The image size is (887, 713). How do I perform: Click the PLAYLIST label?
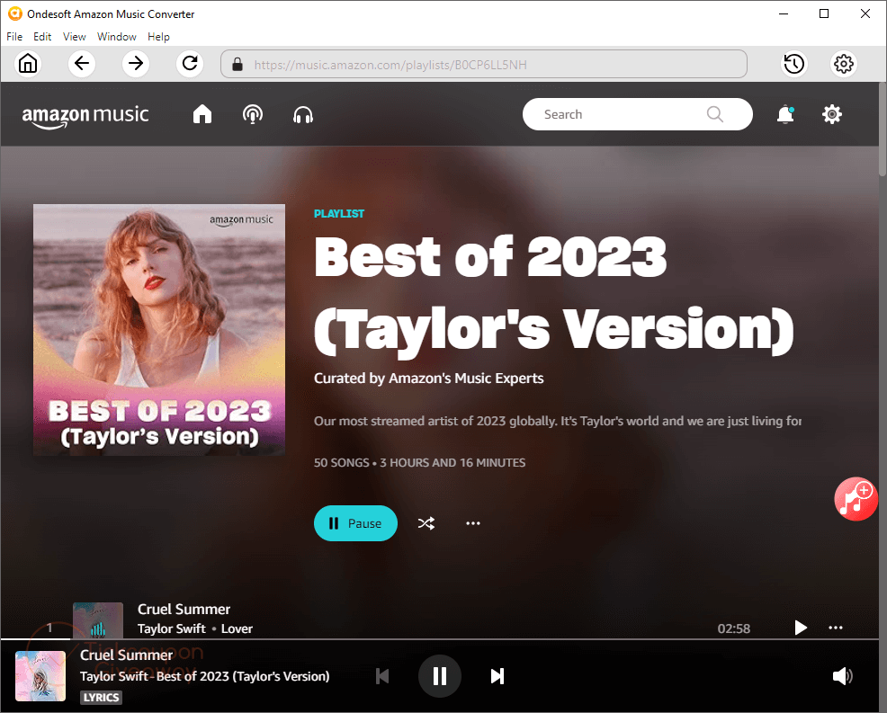[x=339, y=214]
